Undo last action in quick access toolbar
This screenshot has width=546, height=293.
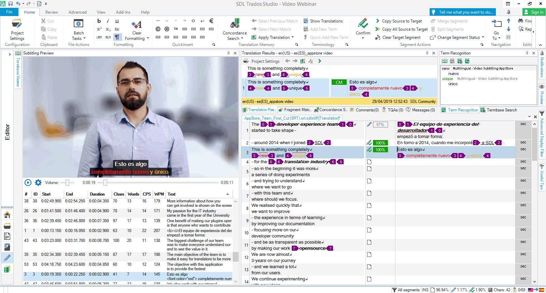click(x=18, y=4)
